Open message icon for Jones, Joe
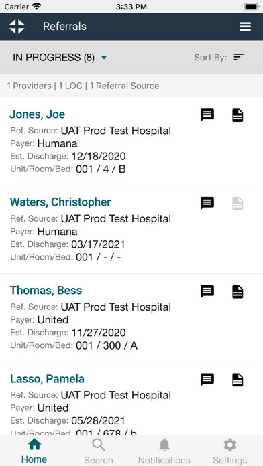263x466 pixels. 207,115
